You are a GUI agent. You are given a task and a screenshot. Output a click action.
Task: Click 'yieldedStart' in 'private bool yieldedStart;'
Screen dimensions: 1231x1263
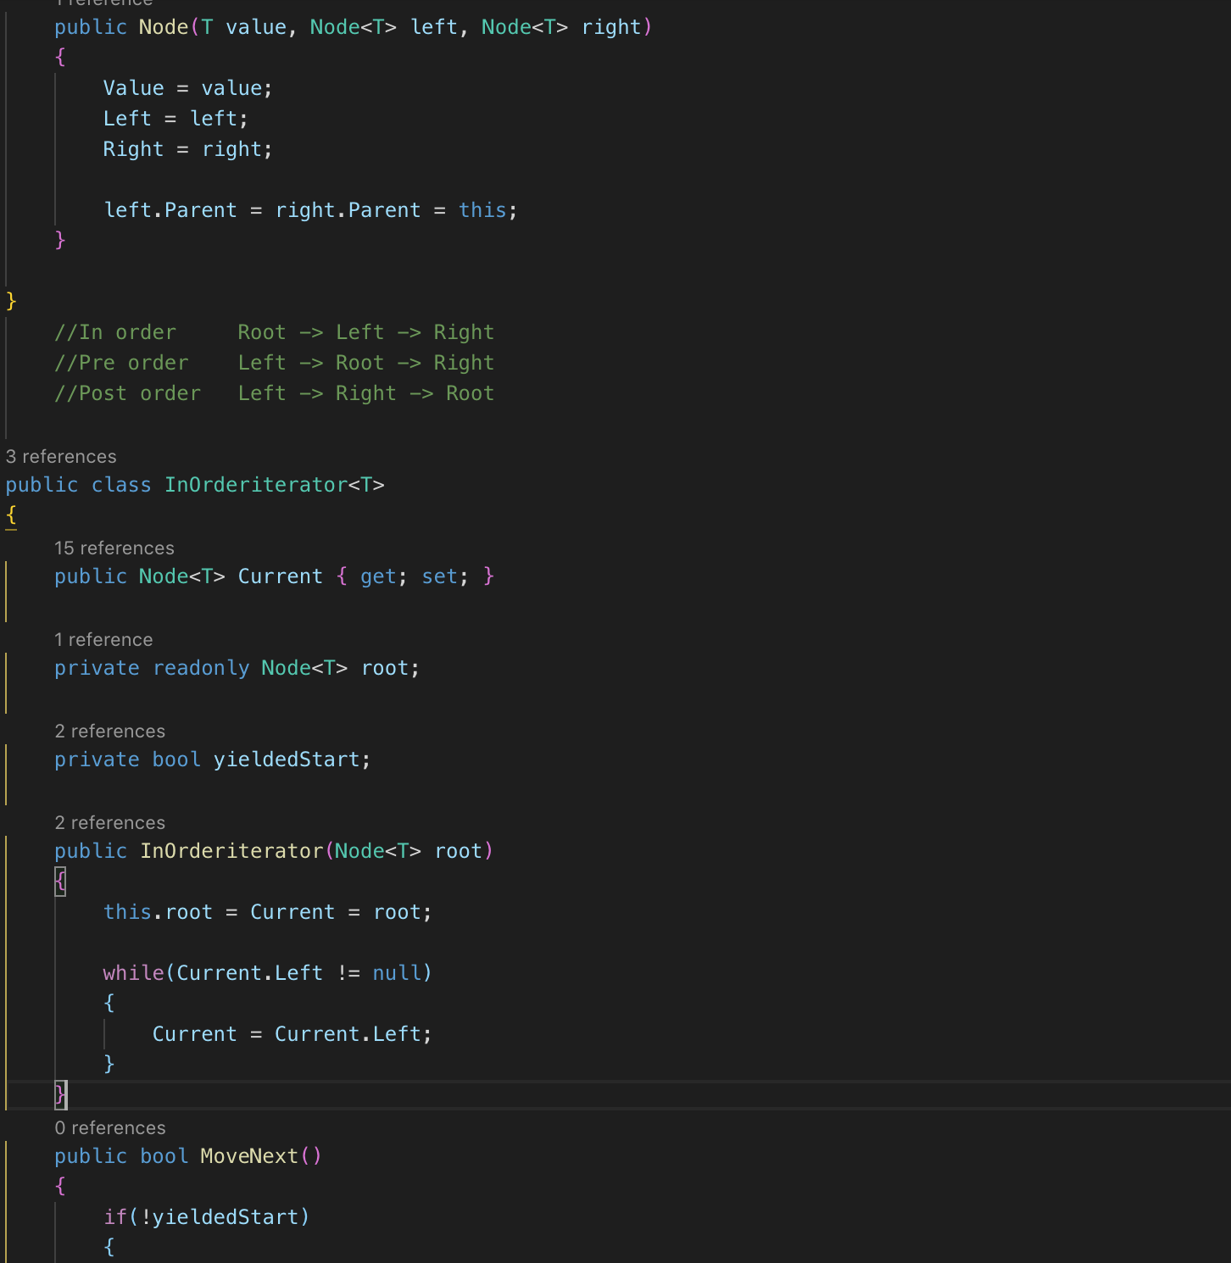tap(287, 759)
